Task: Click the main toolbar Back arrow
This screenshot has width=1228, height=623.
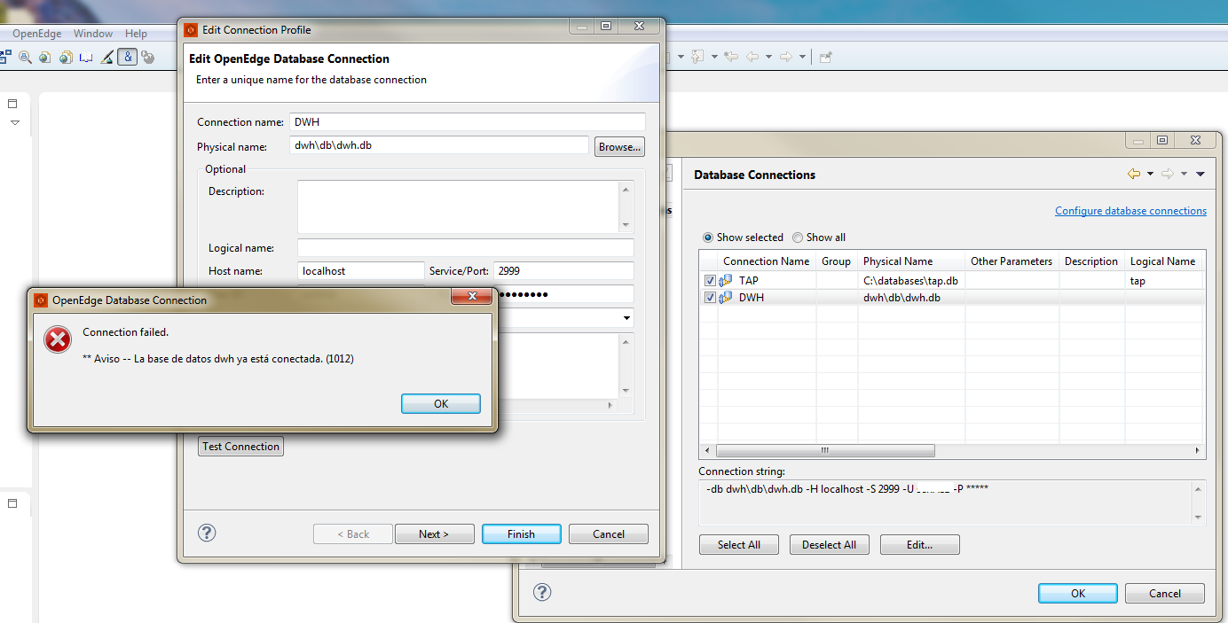Action: pyautogui.click(x=752, y=57)
